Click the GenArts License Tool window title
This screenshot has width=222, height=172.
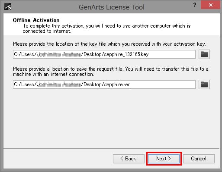[x=112, y=7]
